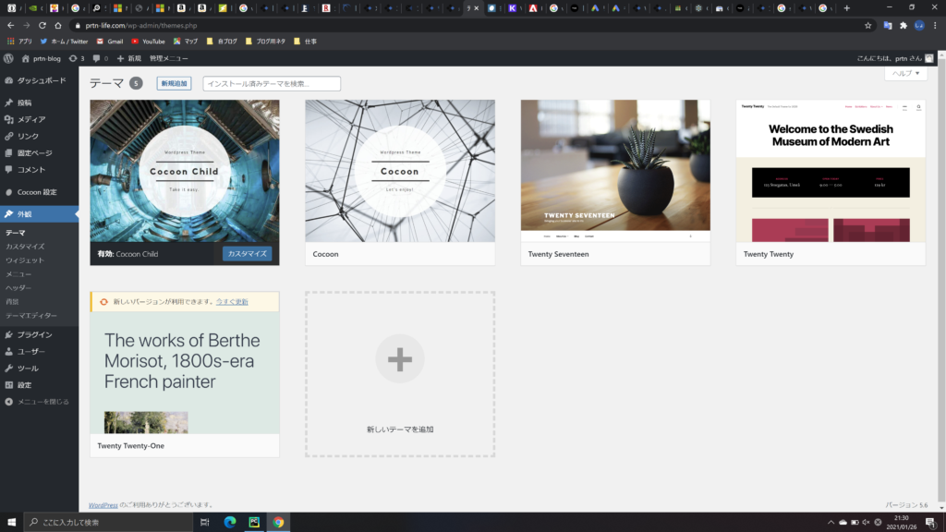
Task: Select the Cocoon Child theme thumbnail
Action: pyautogui.click(x=185, y=171)
